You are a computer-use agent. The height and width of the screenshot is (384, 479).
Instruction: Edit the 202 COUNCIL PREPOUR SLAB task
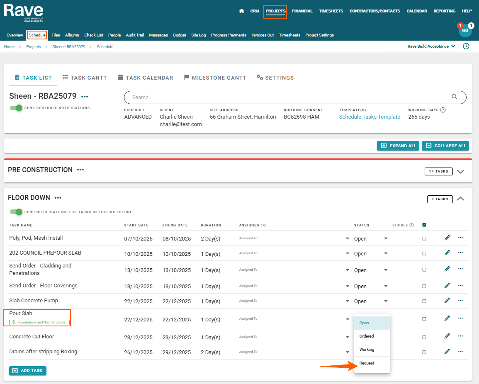coord(447,253)
